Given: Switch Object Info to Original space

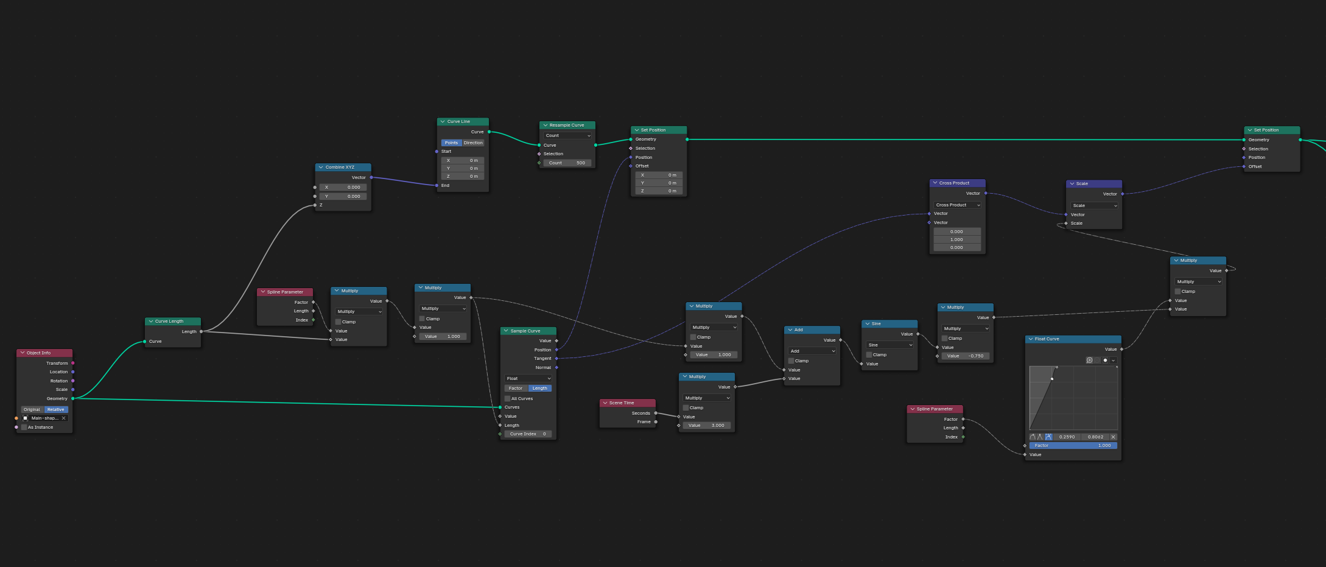Looking at the screenshot, I should coord(32,409).
